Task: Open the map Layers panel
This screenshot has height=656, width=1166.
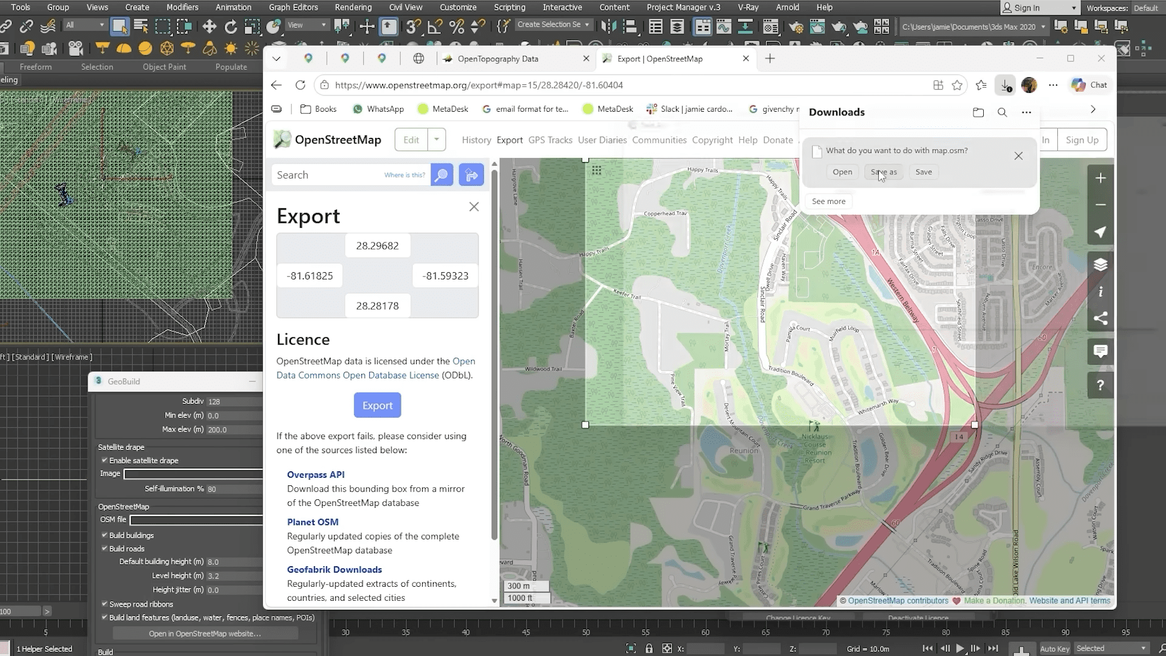Action: pyautogui.click(x=1100, y=265)
